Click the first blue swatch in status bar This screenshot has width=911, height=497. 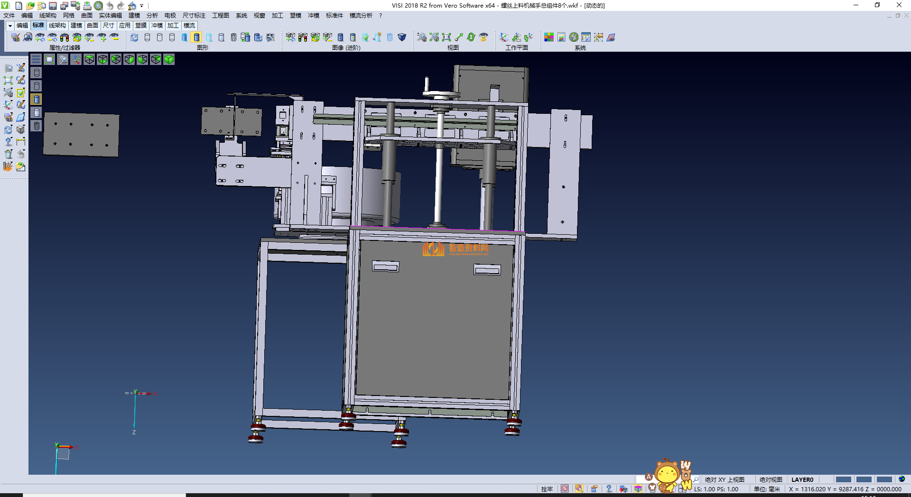pos(843,479)
